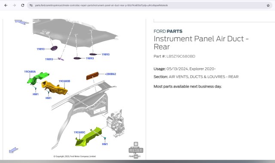Screen dimensions: 275x163
Task: Reset the diagram view with RESET
Action: tap(136, 151)
